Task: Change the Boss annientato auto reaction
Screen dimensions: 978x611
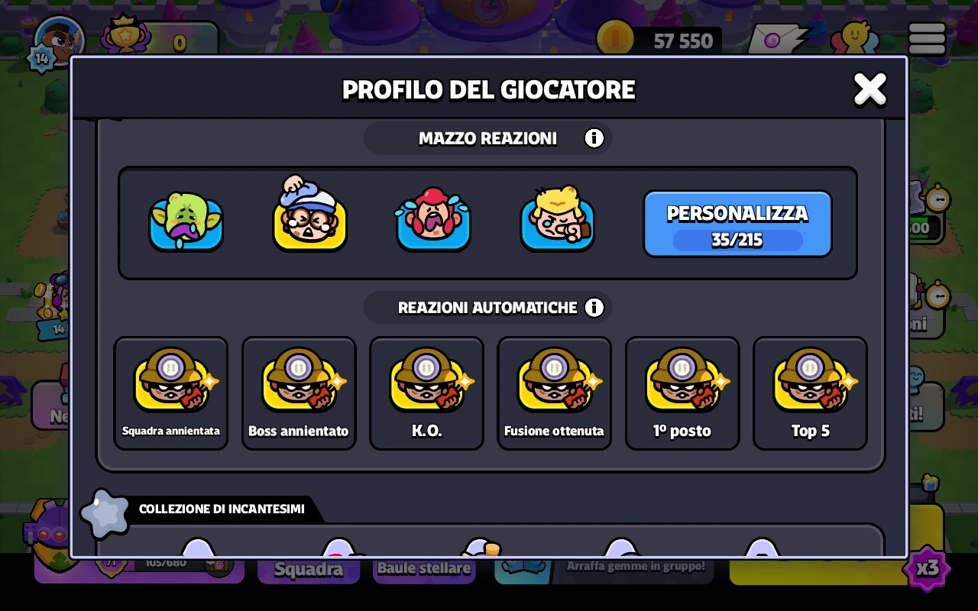Action: click(299, 393)
